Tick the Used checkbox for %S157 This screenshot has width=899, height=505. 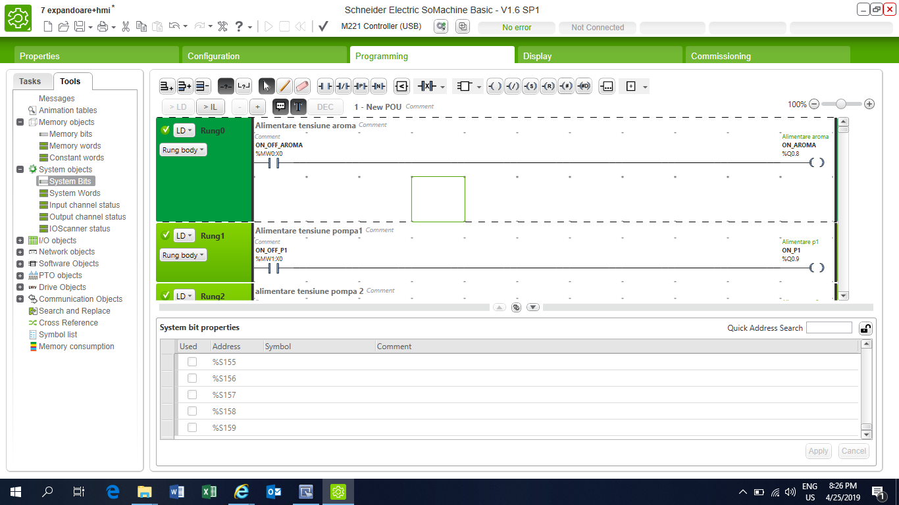pos(192,395)
